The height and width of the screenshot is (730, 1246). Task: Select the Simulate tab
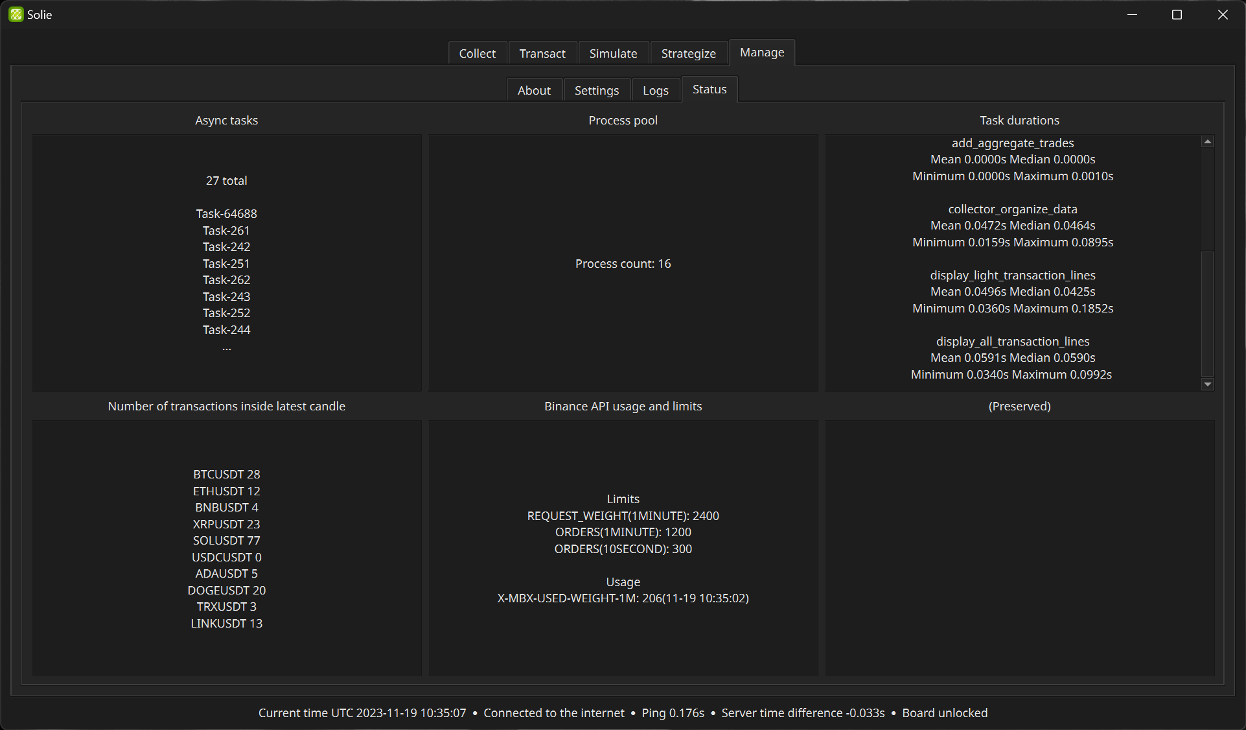[613, 53]
